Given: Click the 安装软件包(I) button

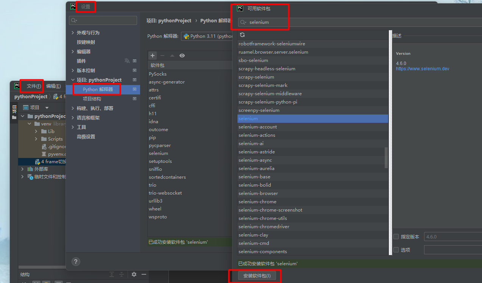Looking at the screenshot, I should [x=257, y=276].
